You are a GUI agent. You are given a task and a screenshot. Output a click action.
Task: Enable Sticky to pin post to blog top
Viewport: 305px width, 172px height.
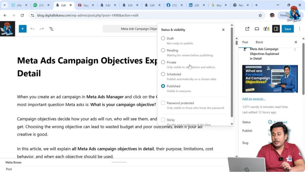pyautogui.click(x=163, y=119)
